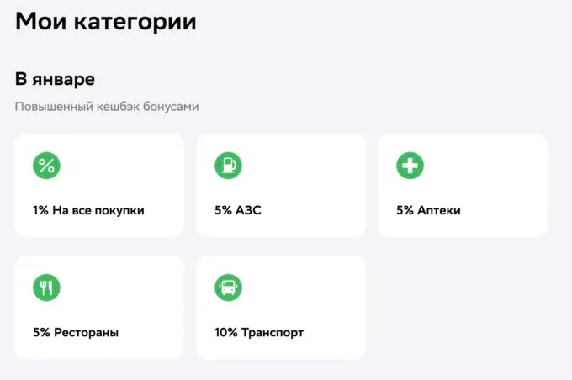Open the АЗС fuel cashback card

(281, 185)
